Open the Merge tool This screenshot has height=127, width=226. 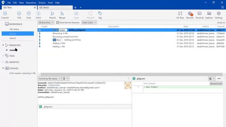pyautogui.click(x=62, y=15)
